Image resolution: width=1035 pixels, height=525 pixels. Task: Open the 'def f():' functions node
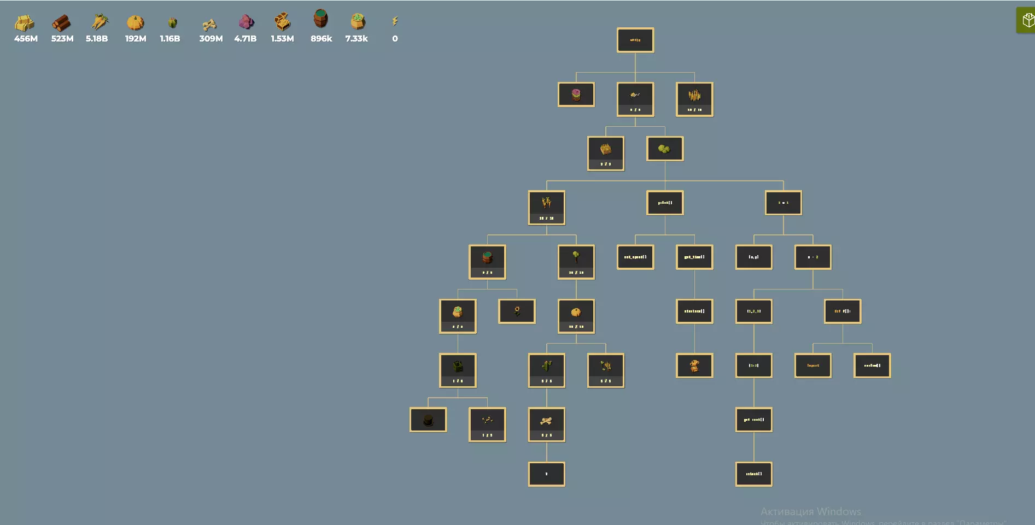(843, 311)
